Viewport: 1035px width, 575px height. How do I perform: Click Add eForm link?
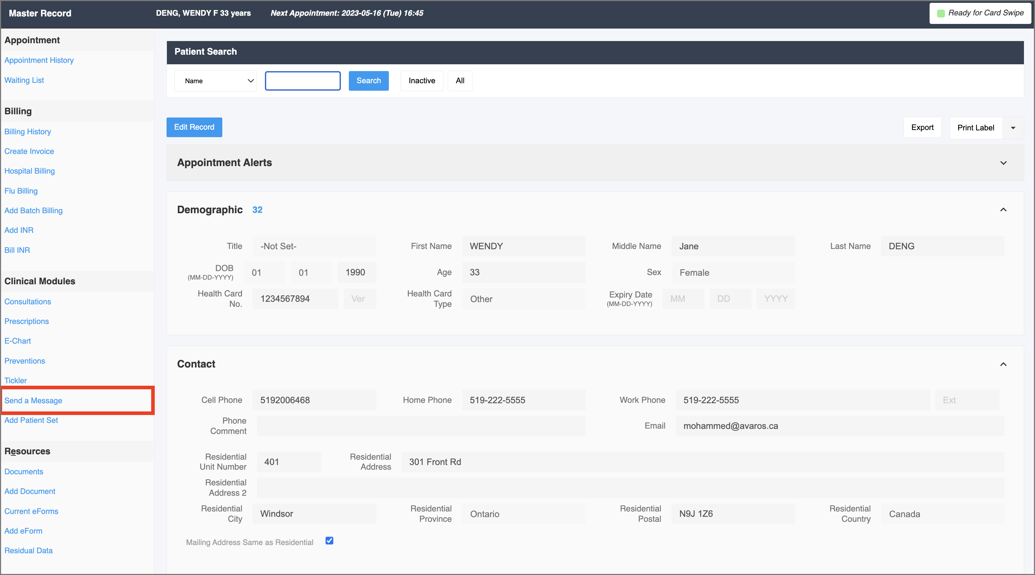click(23, 531)
